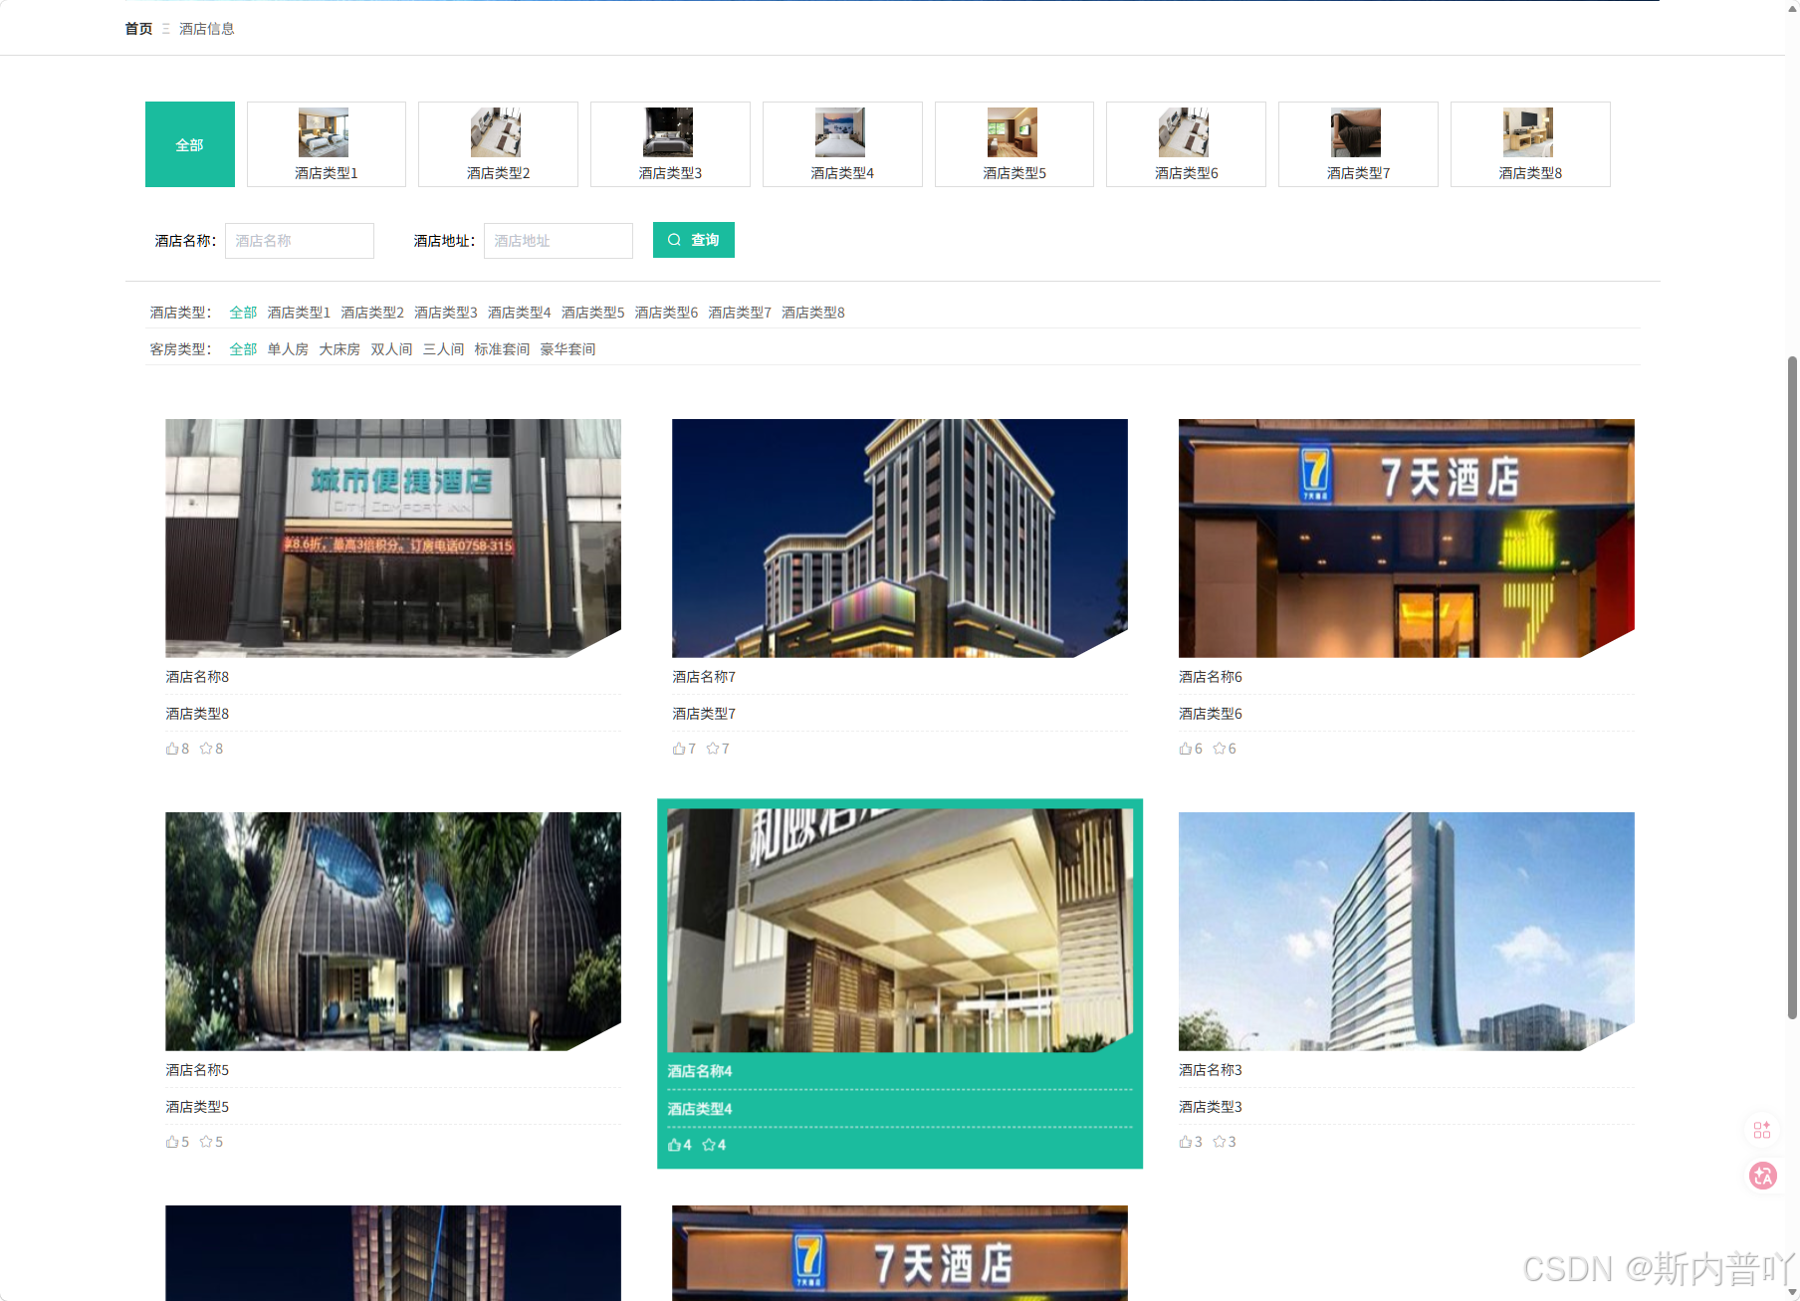Favorite 酒店名称3 with the star icon
The width and height of the screenshot is (1800, 1301).
click(1220, 1142)
